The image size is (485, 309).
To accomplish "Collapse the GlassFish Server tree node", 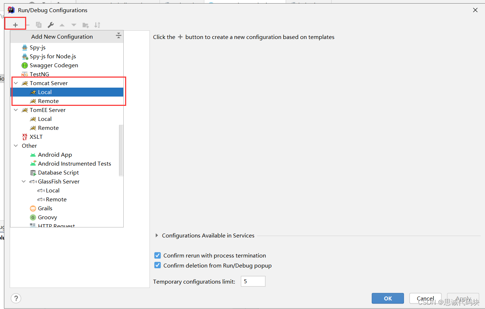I will click(x=24, y=182).
